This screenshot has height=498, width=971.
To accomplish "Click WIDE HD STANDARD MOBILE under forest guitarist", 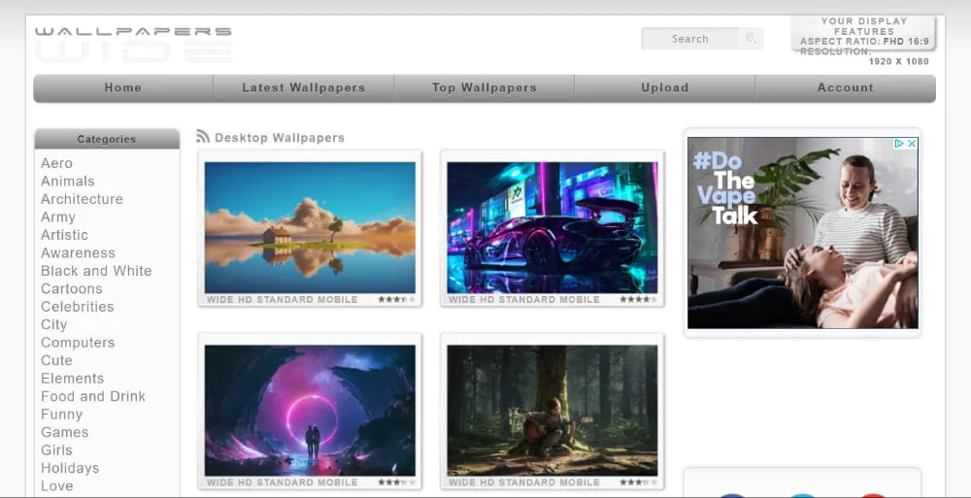I will tap(524, 482).
